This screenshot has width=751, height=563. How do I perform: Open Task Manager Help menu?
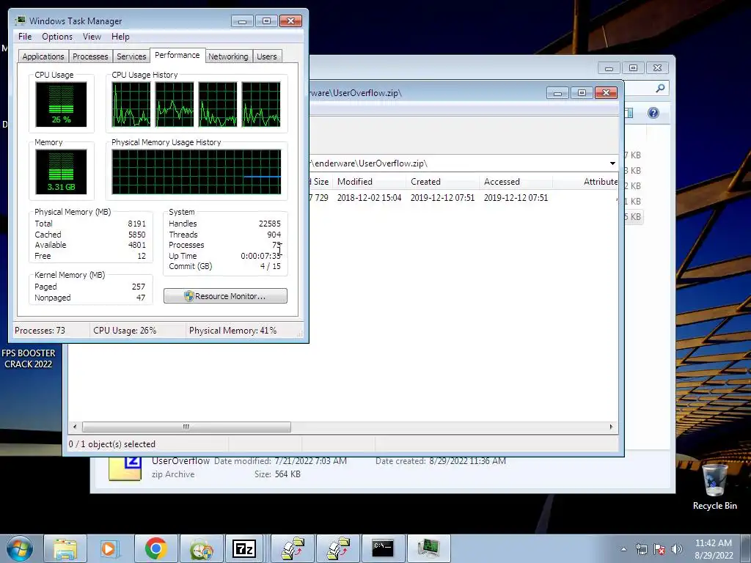pos(120,37)
